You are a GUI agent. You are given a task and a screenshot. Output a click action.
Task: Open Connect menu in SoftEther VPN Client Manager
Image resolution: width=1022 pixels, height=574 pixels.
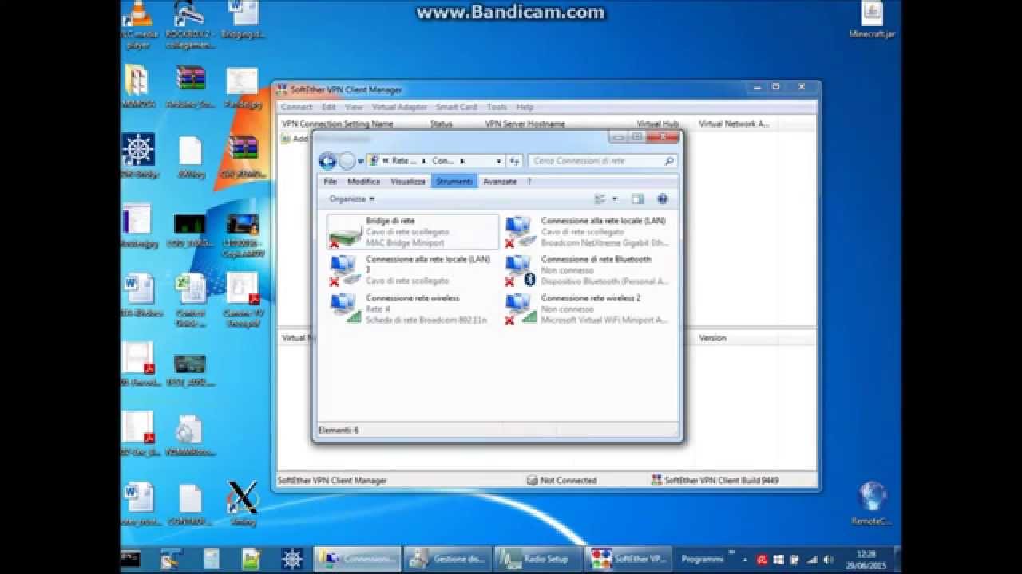tap(296, 107)
